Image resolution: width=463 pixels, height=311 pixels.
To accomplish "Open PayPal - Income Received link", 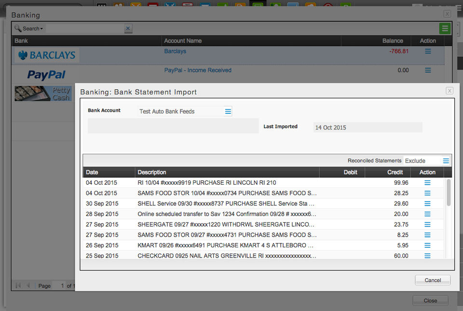I will 198,70.
